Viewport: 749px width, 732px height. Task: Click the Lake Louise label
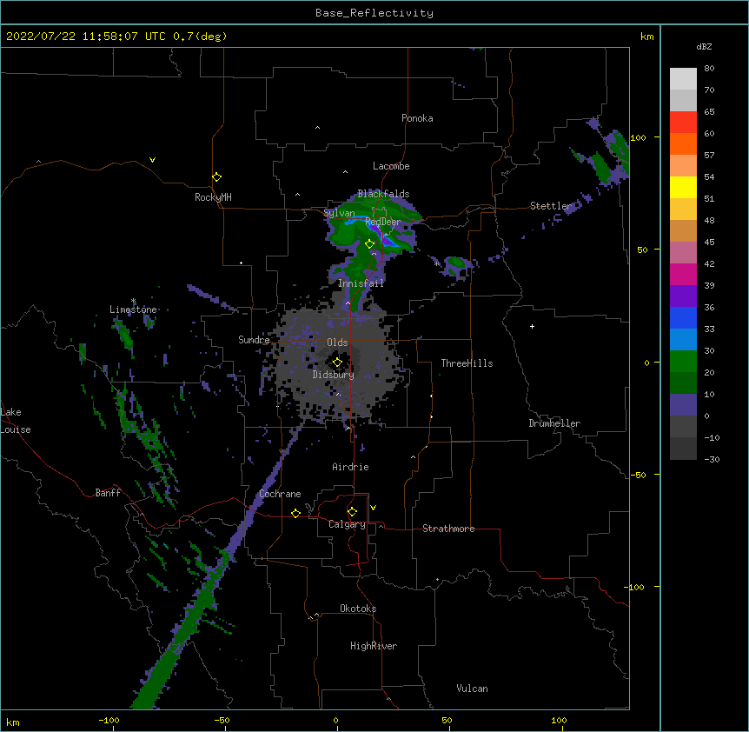point(16,421)
